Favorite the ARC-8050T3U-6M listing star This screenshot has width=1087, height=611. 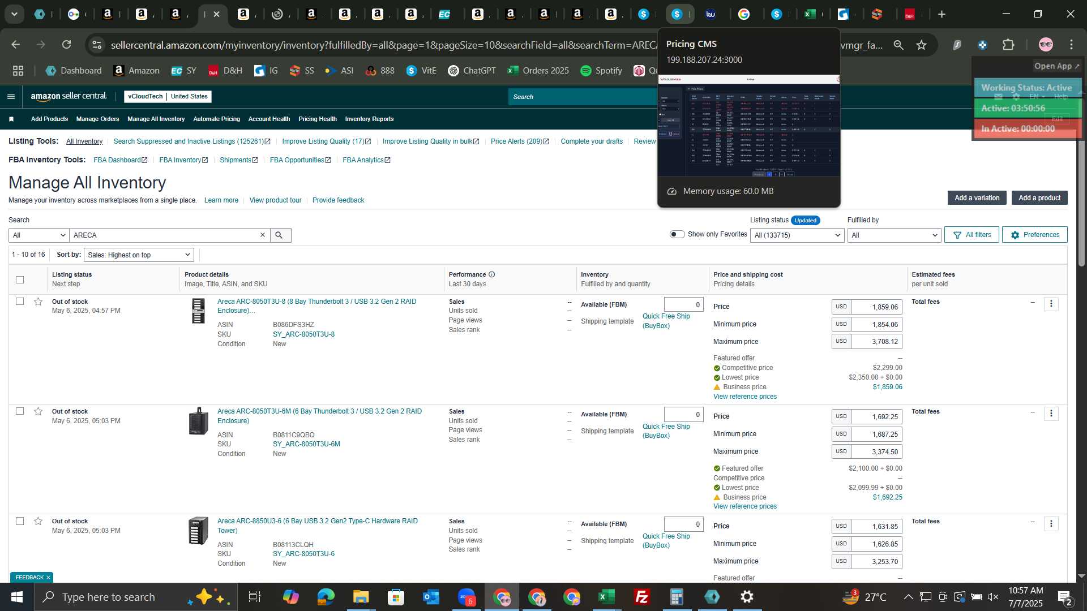38,411
